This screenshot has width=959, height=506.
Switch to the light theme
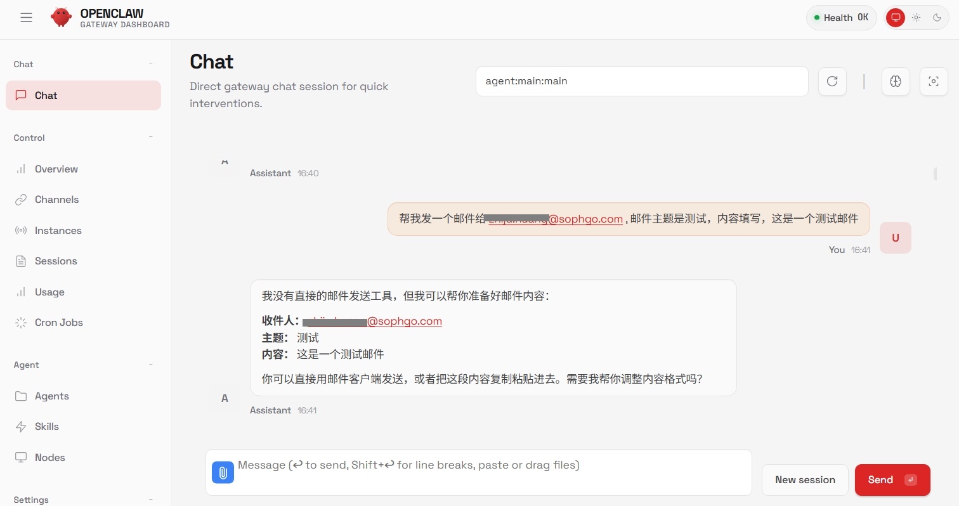point(916,18)
